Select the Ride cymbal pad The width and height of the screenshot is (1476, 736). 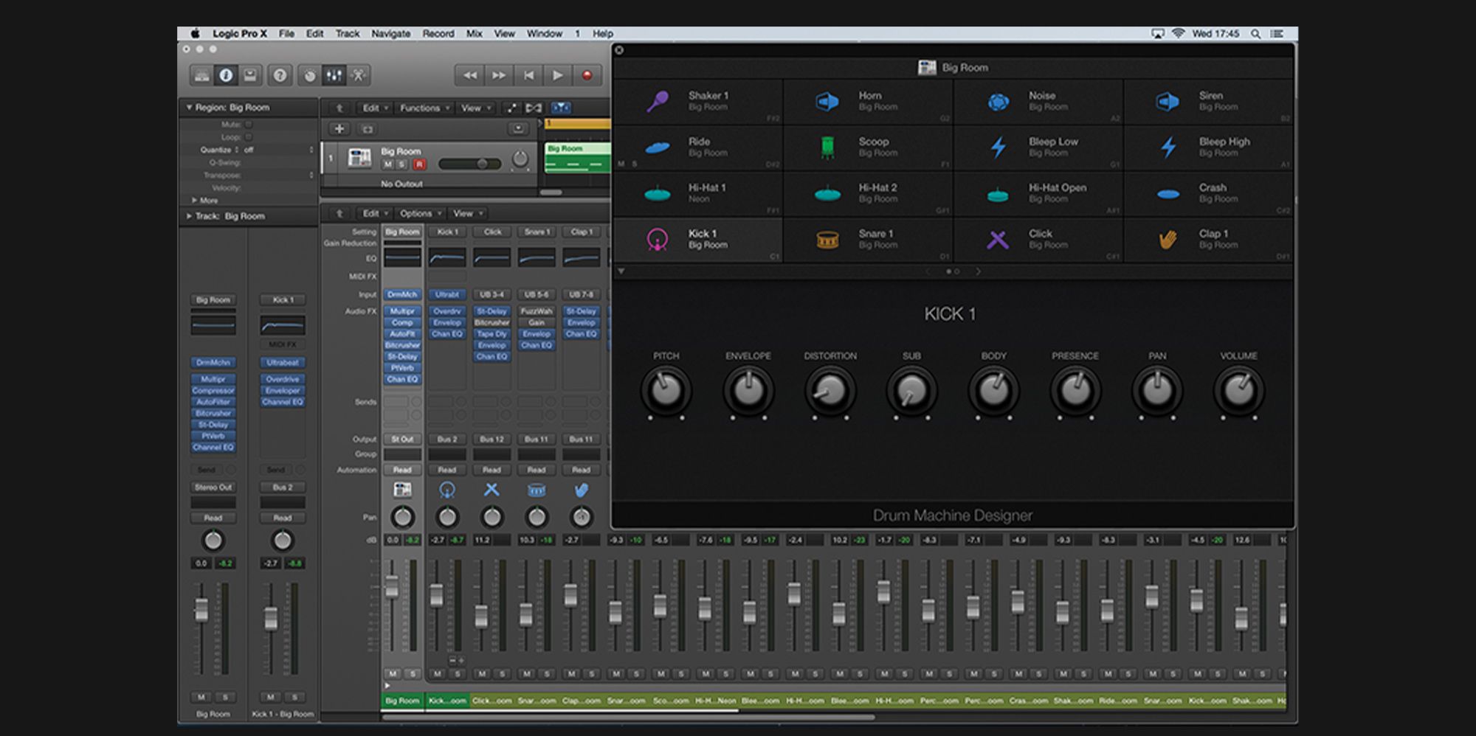(698, 147)
